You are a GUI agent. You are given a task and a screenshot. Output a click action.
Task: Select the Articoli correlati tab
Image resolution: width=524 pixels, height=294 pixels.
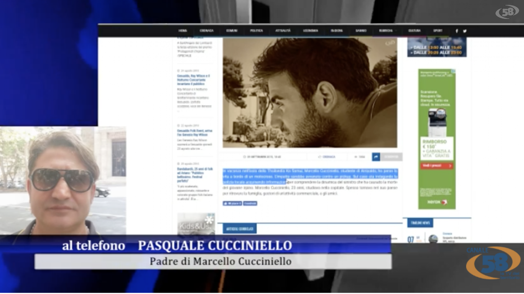tap(240, 229)
